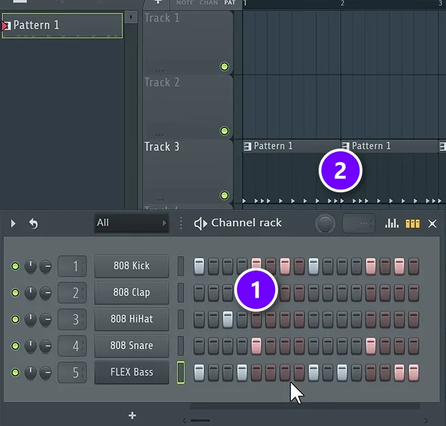Set mixer track number for 808 Snare

[72, 346]
